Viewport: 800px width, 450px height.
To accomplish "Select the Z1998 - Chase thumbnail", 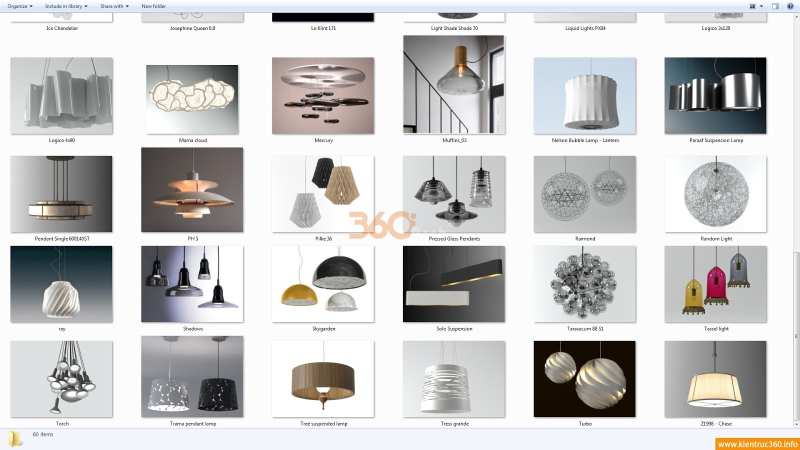I will pos(715,379).
